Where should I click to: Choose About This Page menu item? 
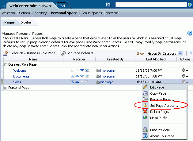[164, 136]
